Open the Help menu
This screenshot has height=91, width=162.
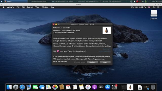coord(52,7)
